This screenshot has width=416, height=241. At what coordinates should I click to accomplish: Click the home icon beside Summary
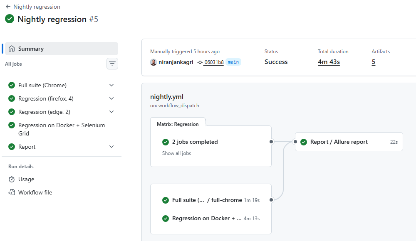pos(12,49)
